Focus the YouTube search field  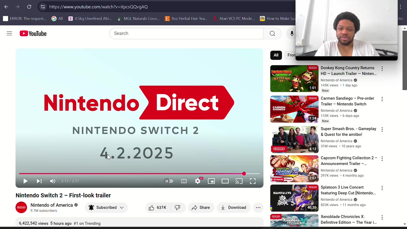click(186, 33)
